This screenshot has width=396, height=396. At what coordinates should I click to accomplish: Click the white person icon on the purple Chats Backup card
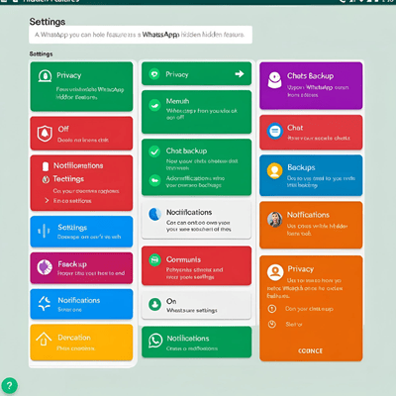[274, 80]
